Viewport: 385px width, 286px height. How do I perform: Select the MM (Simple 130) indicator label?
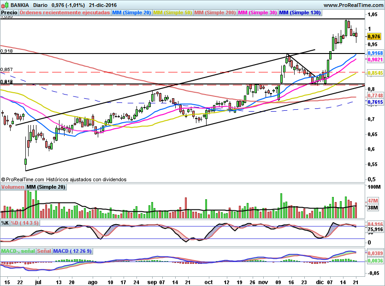tap(300, 12)
